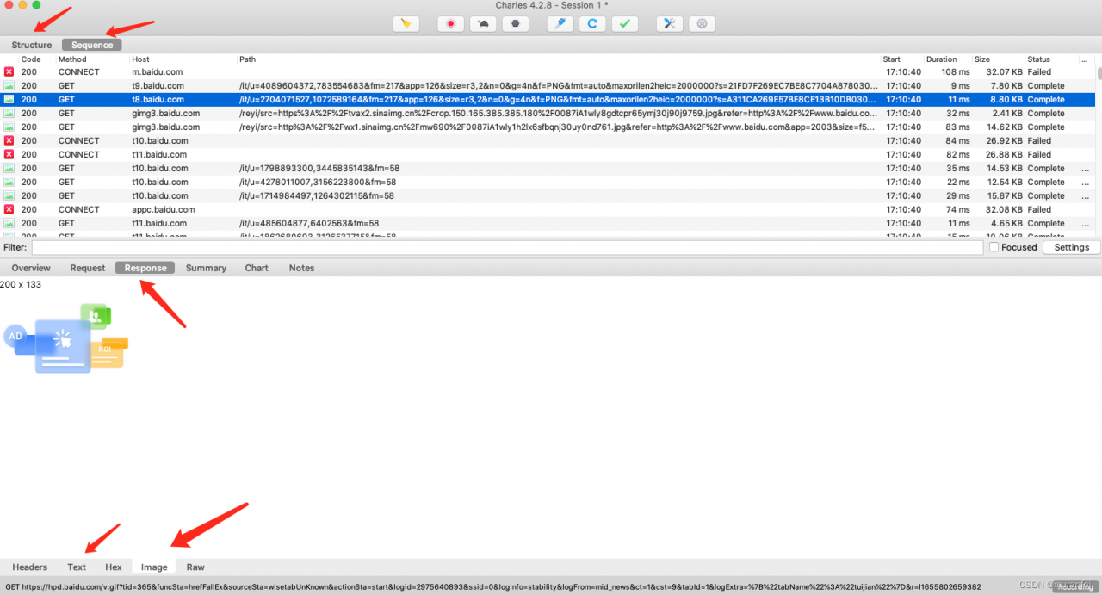Show the response Headers sub-tab
The height and width of the screenshot is (595, 1102).
30,567
